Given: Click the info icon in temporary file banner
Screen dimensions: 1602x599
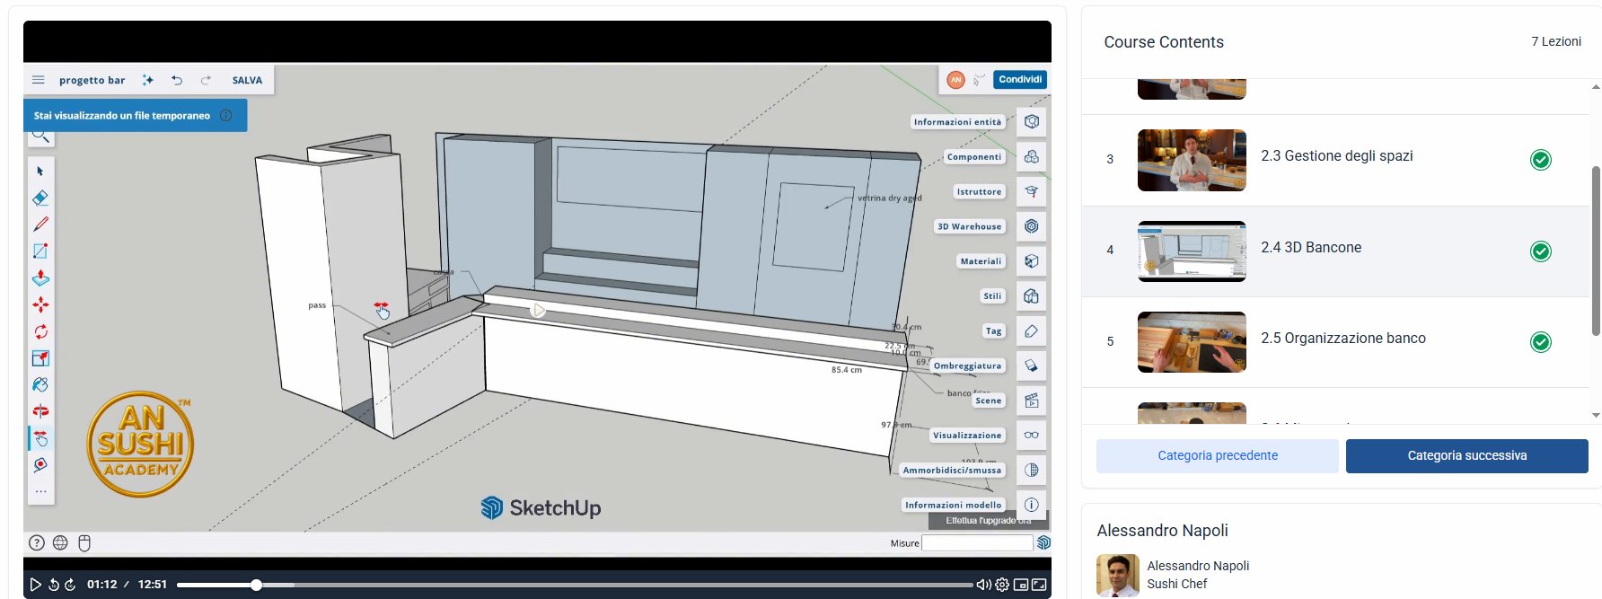Looking at the screenshot, I should click(226, 116).
